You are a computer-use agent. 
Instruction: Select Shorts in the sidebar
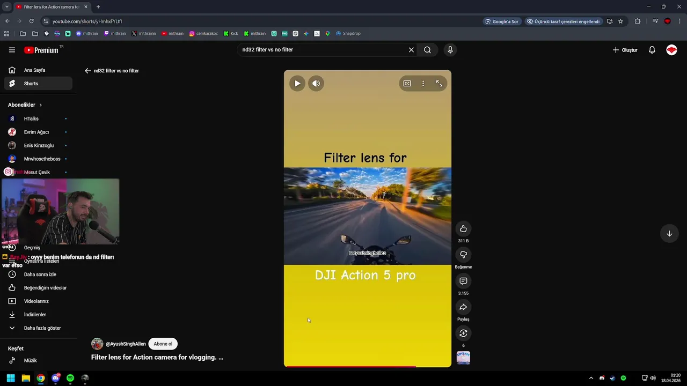coord(38,84)
